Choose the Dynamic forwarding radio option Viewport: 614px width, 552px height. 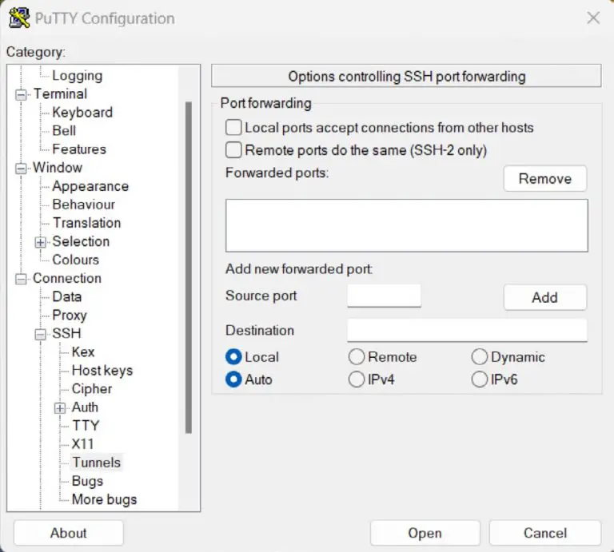click(x=480, y=357)
